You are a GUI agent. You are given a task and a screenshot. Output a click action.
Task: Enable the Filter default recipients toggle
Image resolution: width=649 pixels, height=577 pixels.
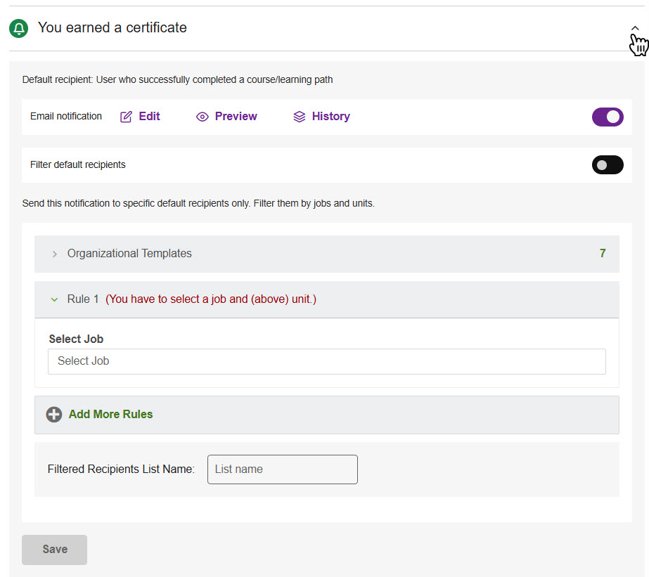coord(608,164)
